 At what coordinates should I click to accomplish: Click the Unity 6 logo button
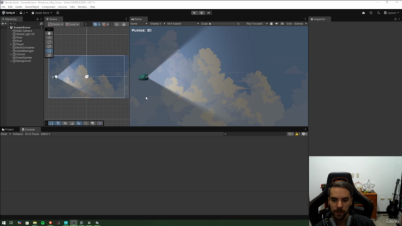(x=9, y=13)
